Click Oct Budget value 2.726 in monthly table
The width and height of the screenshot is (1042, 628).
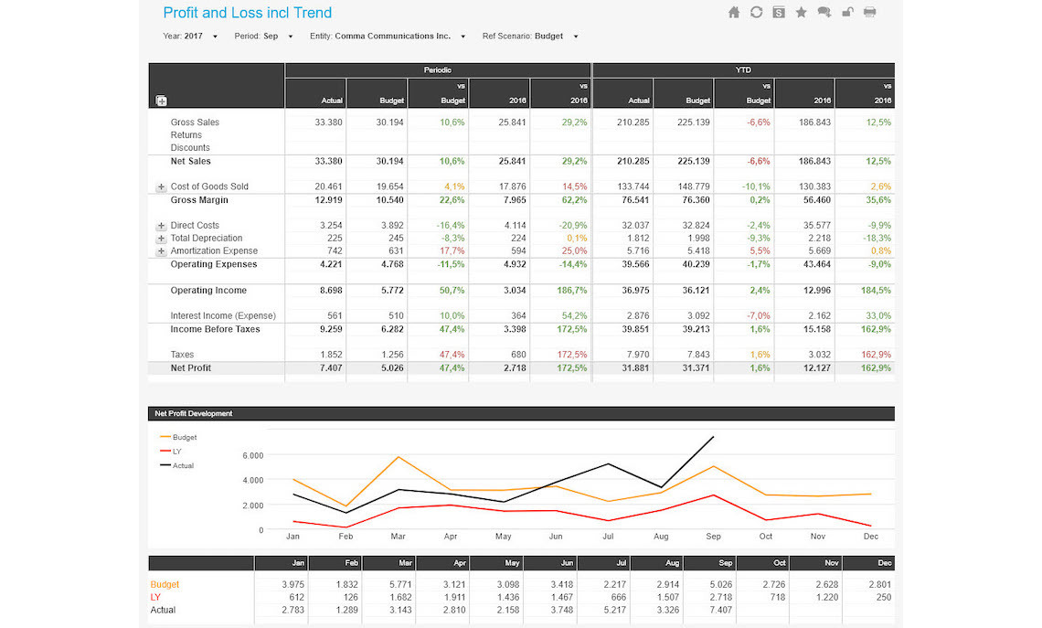tap(773, 584)
